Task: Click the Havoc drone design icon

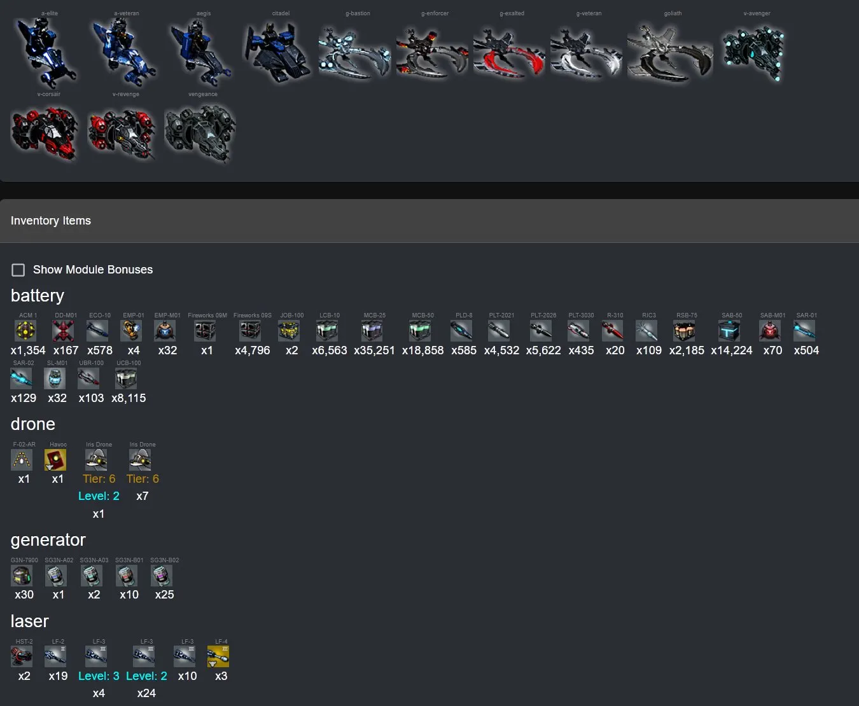Action: [x=55, y=460]
